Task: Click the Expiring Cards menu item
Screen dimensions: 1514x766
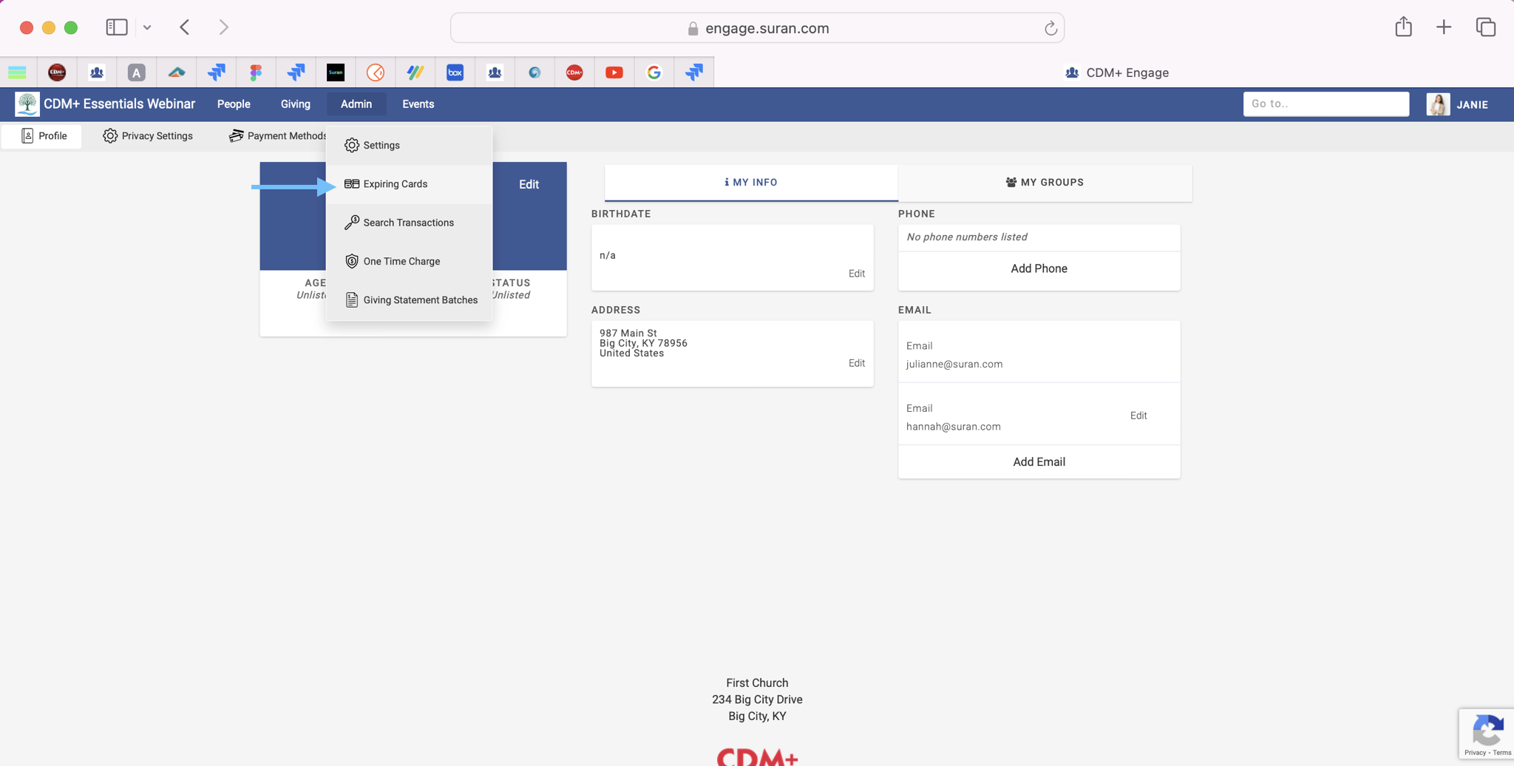Action: coord(395,184)
